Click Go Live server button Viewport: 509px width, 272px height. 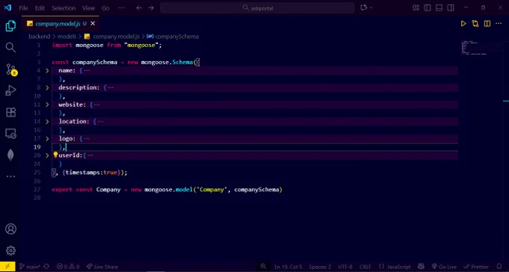(x=444, y=267)
